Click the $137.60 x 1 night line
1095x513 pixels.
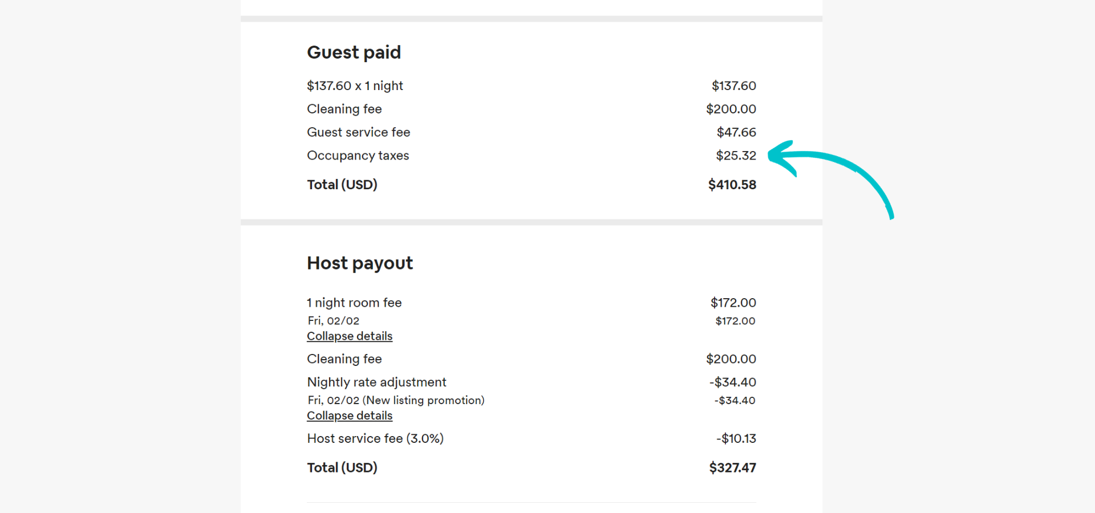point(355,85)
